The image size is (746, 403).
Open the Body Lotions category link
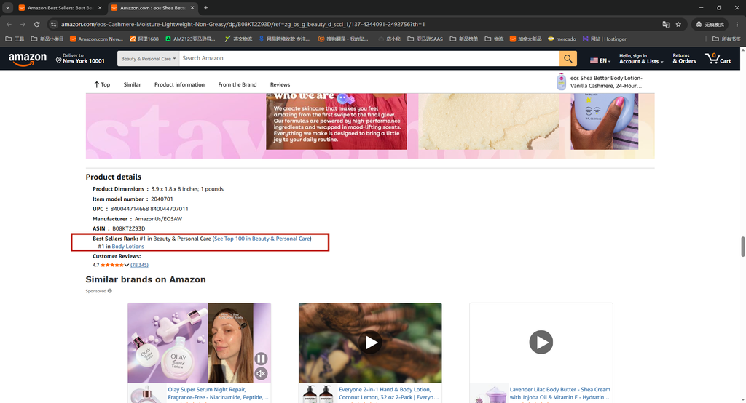128,246
